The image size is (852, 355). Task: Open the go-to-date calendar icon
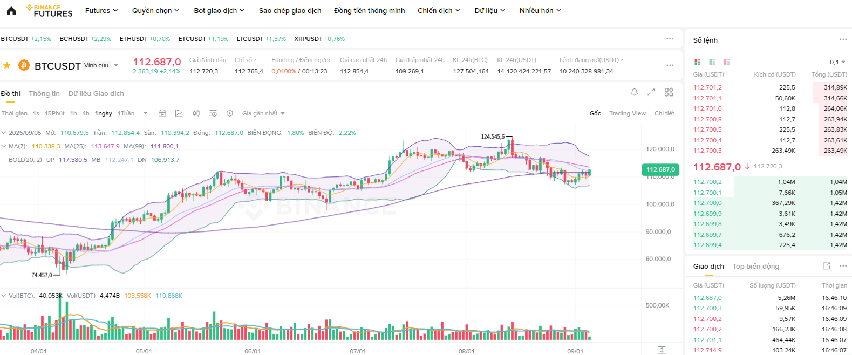point(162,113)
